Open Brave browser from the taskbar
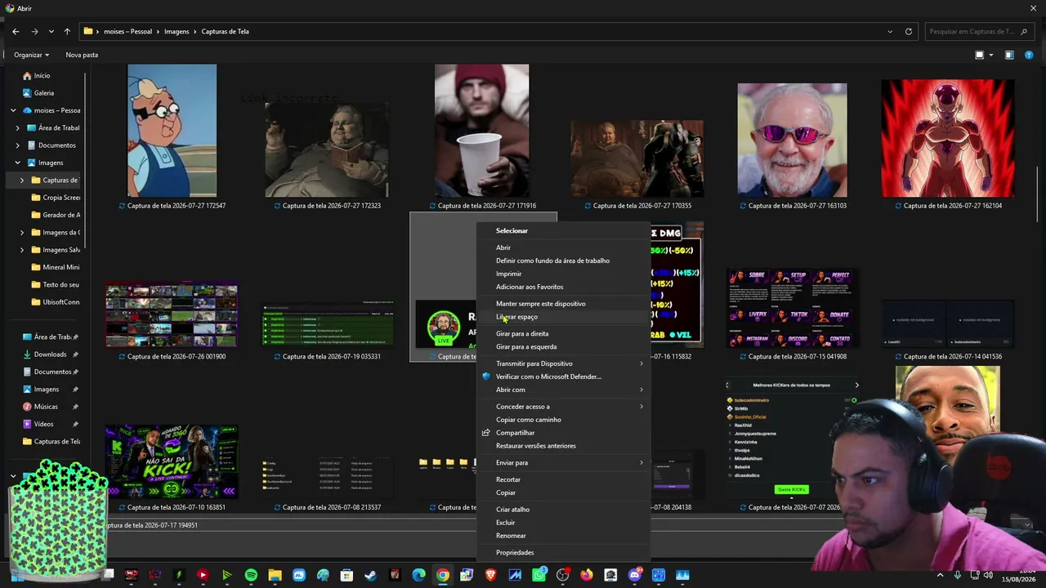The image size is (1046, 588). 490,575
